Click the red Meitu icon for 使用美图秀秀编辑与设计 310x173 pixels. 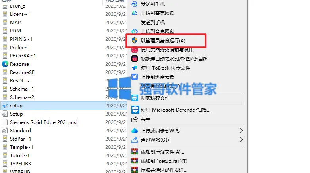coord(135,50)
